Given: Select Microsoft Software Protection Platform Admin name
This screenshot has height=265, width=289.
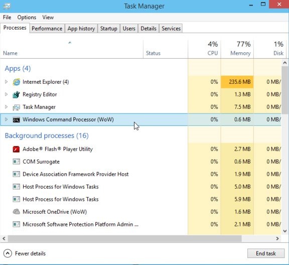Looking at the screenshot, I should click(x=80, y=224).
